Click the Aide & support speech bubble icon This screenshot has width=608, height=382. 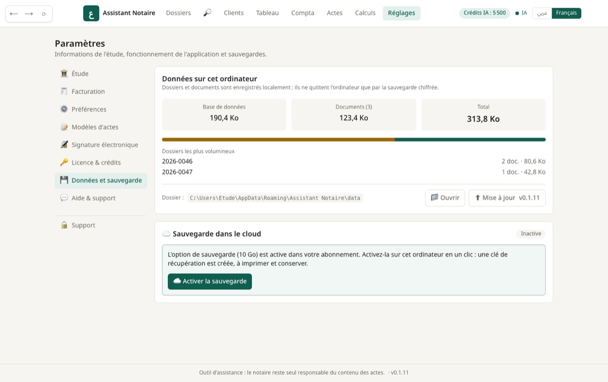tap(64, 198)
